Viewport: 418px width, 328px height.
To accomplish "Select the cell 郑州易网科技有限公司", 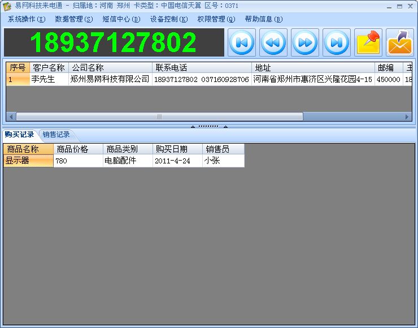I will click(x=110, y=79).
